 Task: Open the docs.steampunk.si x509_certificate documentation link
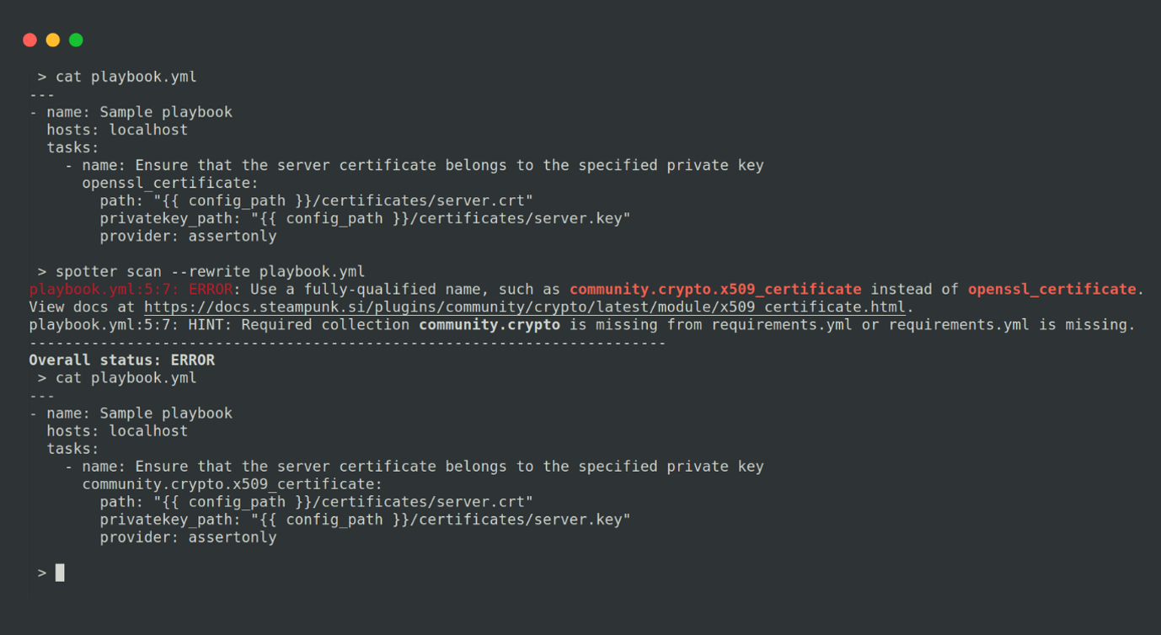pyautogui.click(x=524, y=307)
